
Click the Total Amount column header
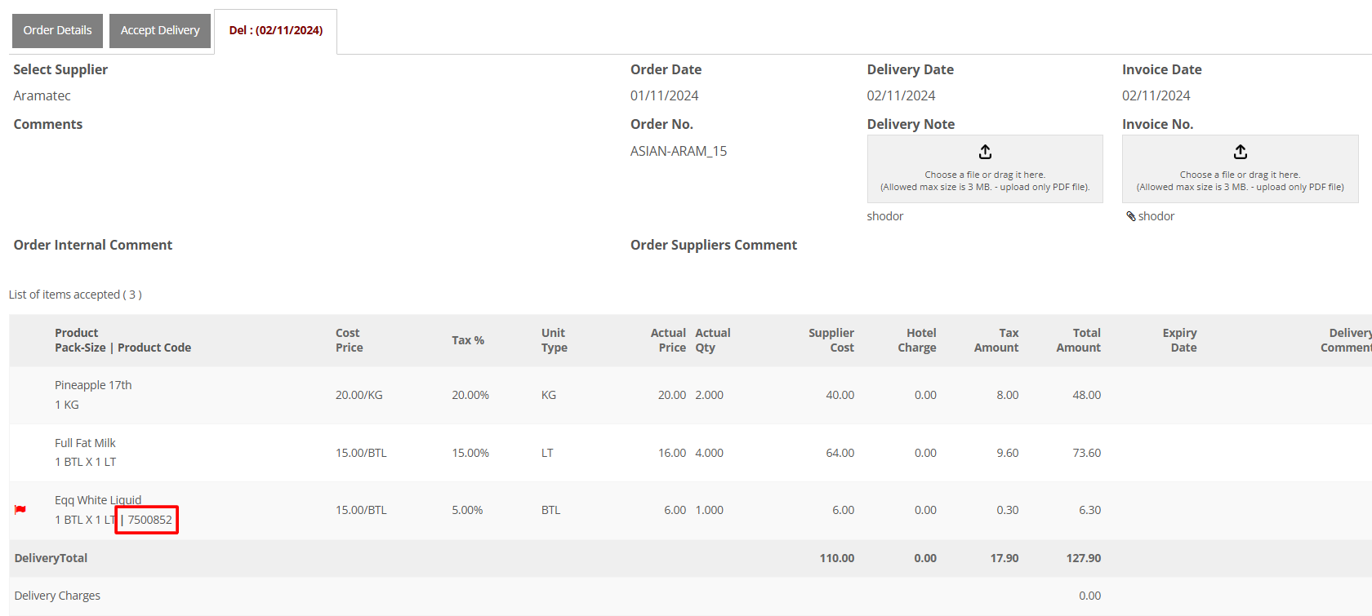coord(1078,340)
